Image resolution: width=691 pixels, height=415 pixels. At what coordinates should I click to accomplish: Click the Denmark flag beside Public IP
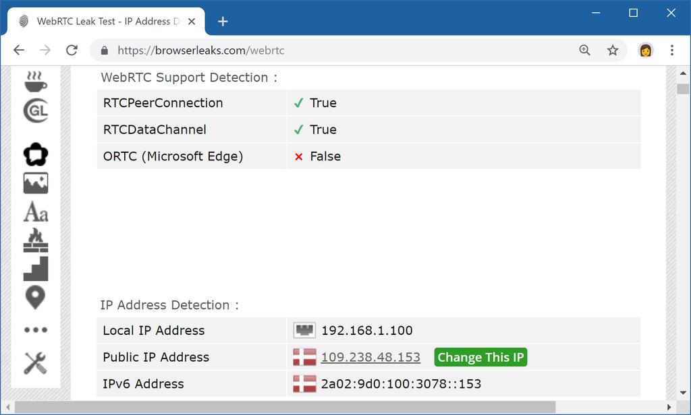[304, 357]
